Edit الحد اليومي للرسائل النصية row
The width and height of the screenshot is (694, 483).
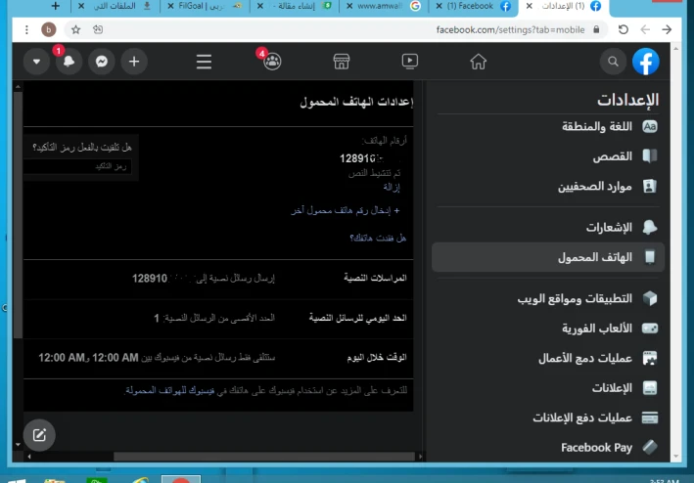click(218, 318)
